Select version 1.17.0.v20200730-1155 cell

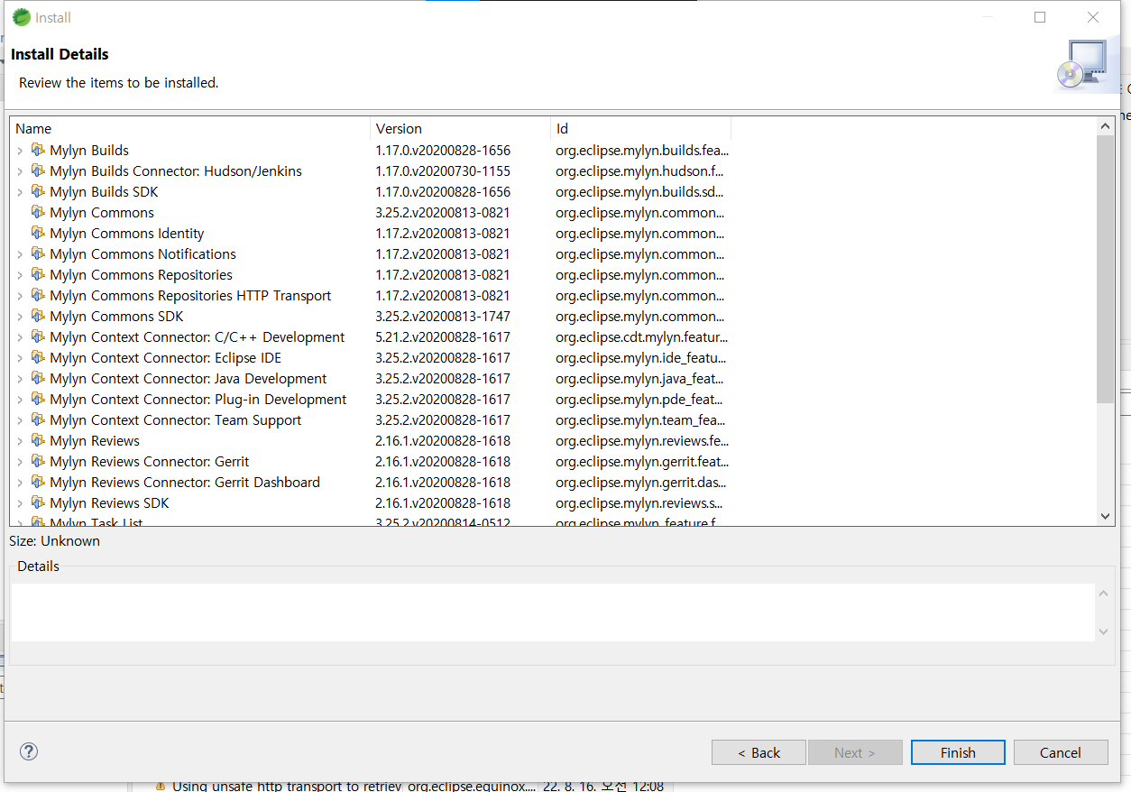(443, 171)
